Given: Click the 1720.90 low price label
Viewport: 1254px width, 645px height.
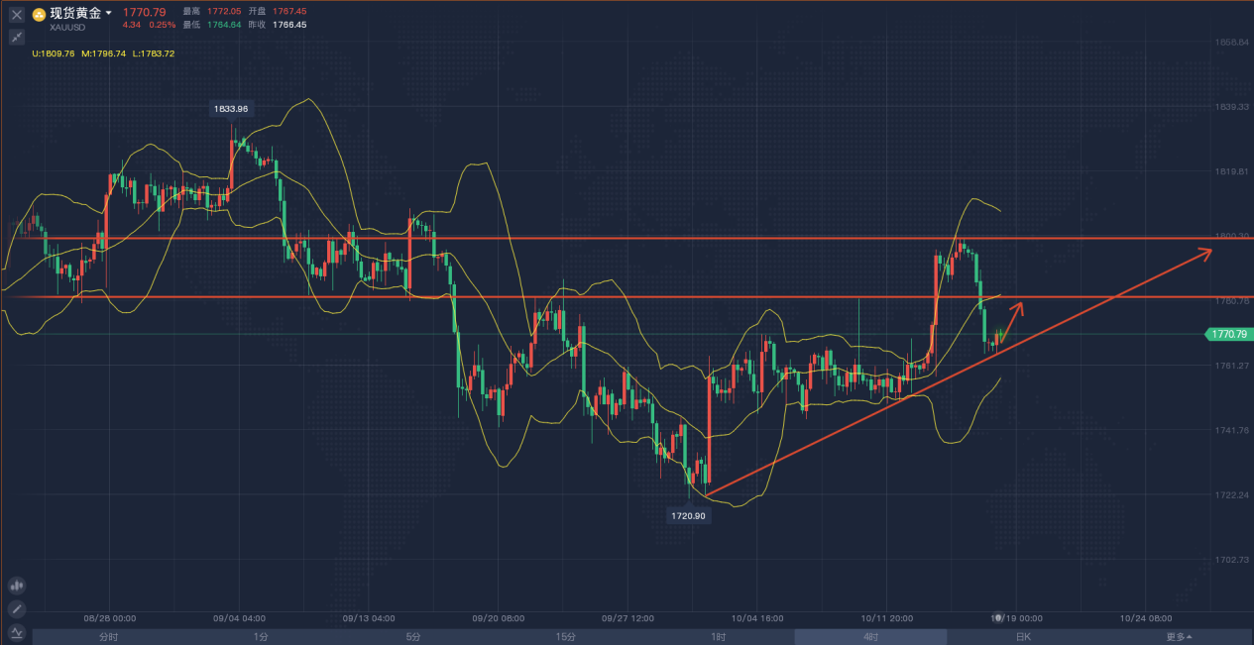Looking at the screenshot, I should (x=689, y=515).
